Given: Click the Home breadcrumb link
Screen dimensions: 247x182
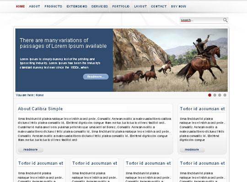Looking at the screenshot, I should click(40, 95).
